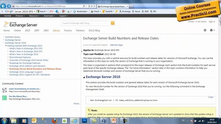Collapse Getting Started With Exchange 2010 node
Screen dimensions: 221x124
click(x=6, y=46)
